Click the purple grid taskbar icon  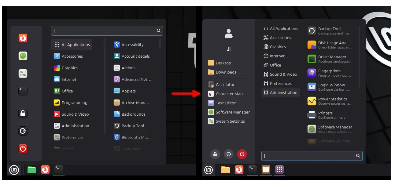pos(279,170)
